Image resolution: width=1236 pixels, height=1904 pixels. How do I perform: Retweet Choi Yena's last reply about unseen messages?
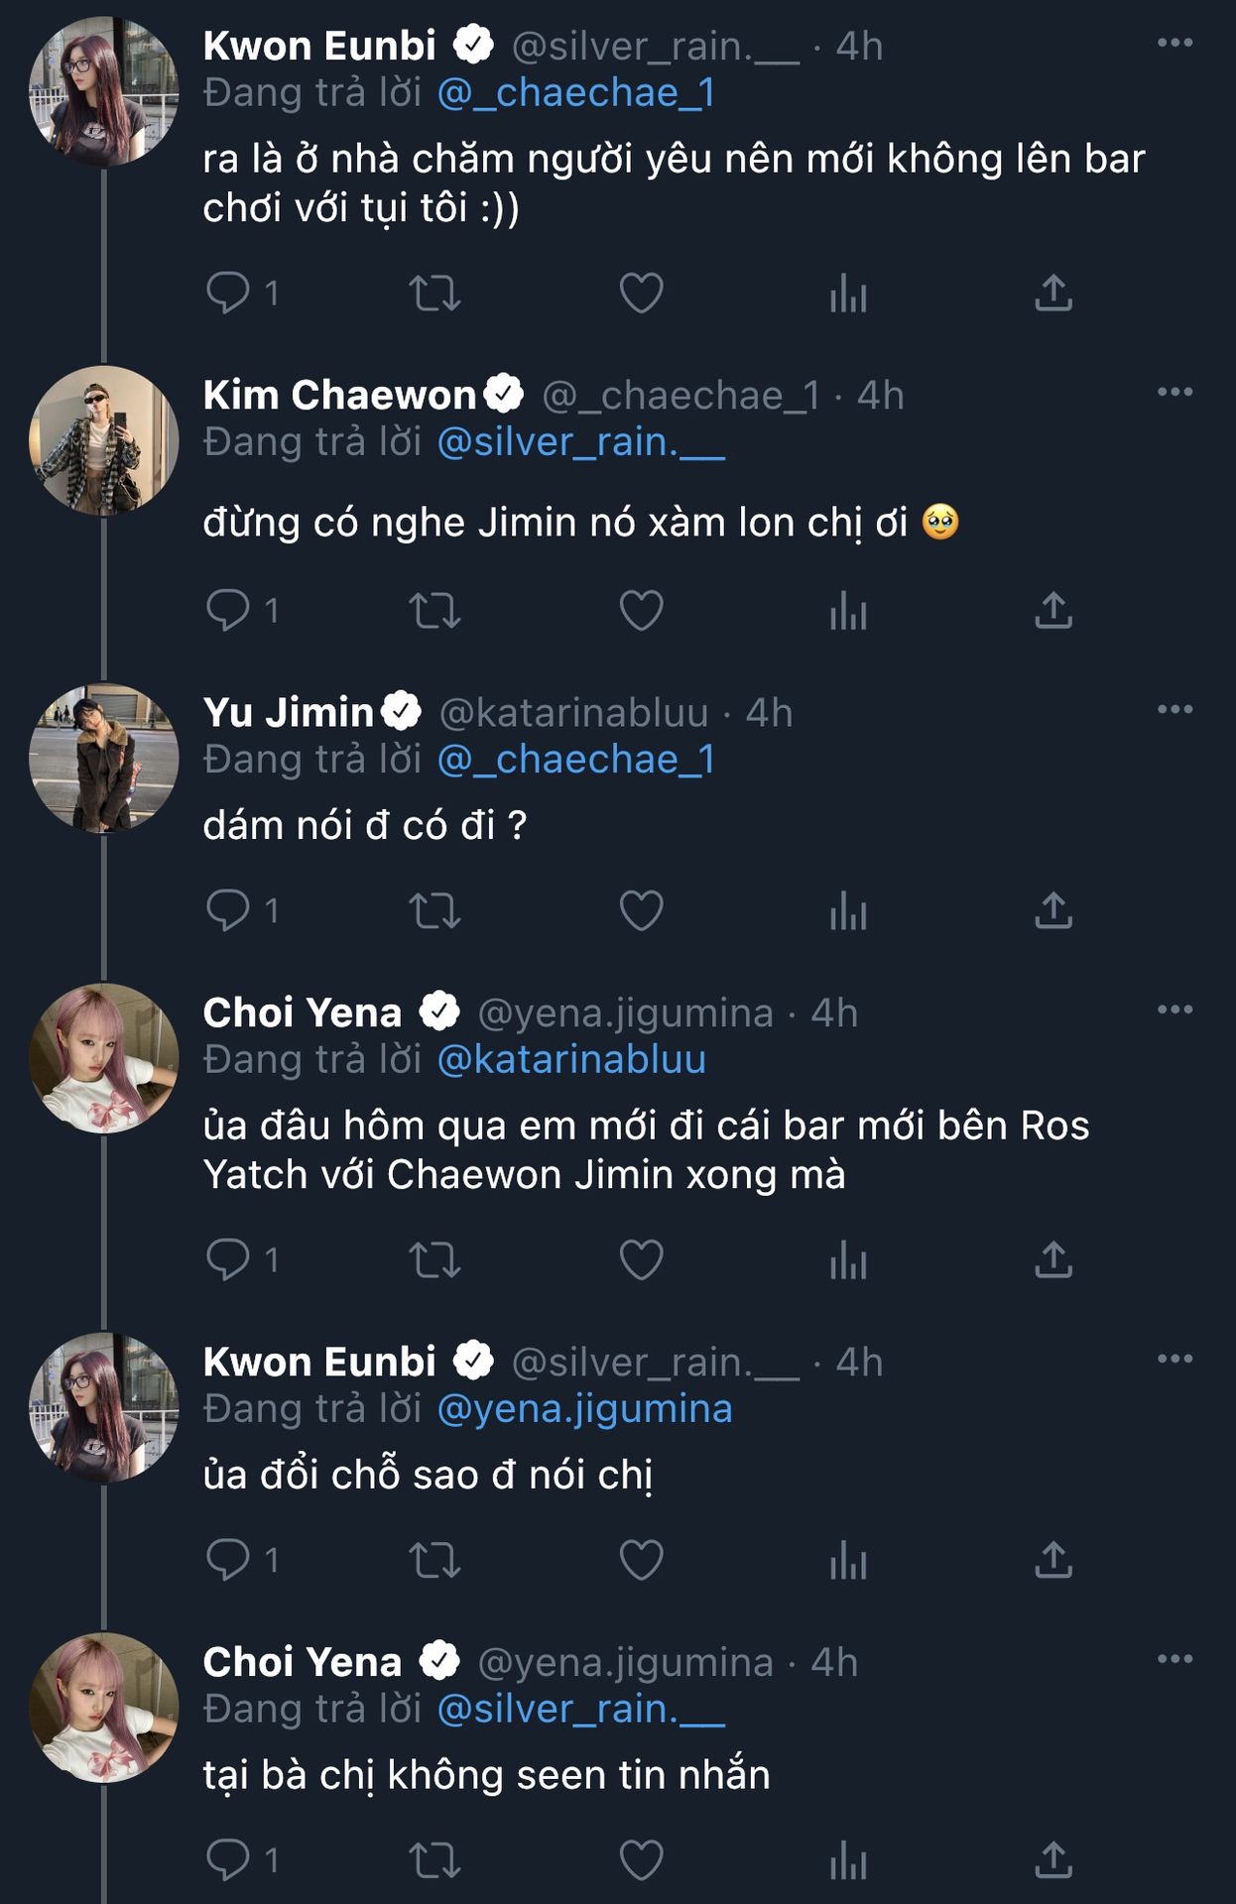tap(434, 1860)
